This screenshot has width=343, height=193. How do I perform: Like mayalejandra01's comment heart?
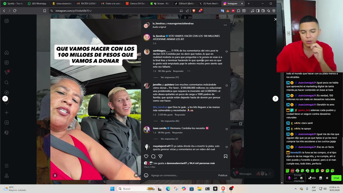(227, 147)
